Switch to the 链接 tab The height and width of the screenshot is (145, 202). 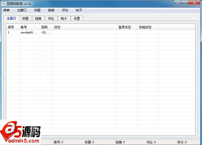point(38,19)
